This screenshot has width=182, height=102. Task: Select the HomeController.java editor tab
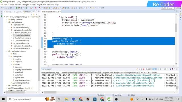coord(51,12)
